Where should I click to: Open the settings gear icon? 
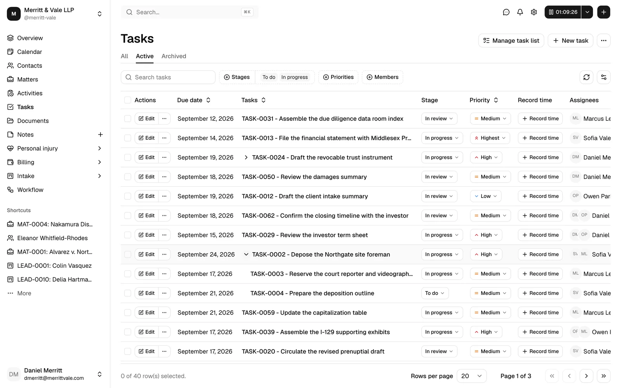tap(534, 12)
